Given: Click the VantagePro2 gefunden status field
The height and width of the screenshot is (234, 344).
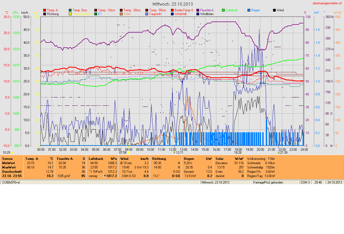Looking at the screenshot, I should click(268, 182).
